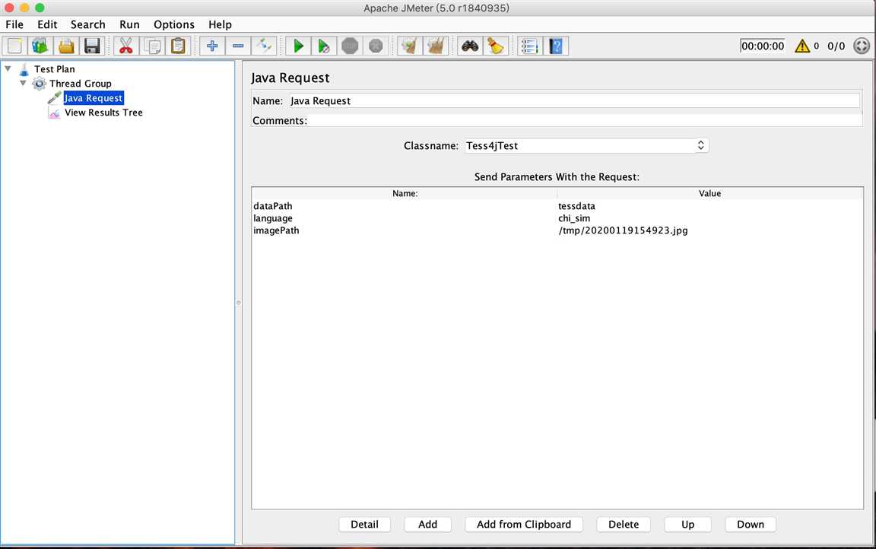
Task: Open the Options menu
Action: 173,24
